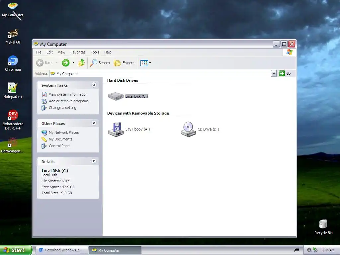Click the Local Disk (C:) label
The width and height of the screenshot is (340, 255).
click(x=136, y=96)
